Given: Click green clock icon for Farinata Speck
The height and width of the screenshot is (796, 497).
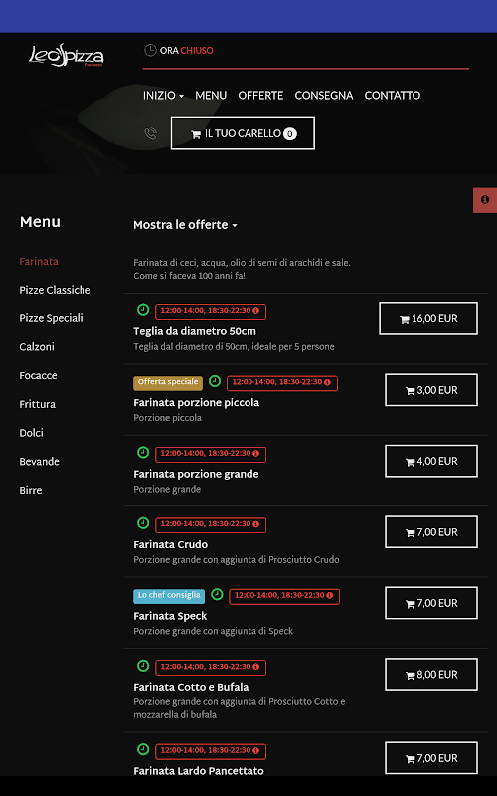Looking at the screenshot, I should 217,594.
